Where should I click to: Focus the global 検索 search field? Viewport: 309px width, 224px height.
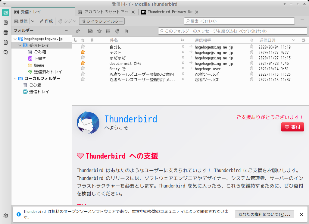(x=239, y=21)
